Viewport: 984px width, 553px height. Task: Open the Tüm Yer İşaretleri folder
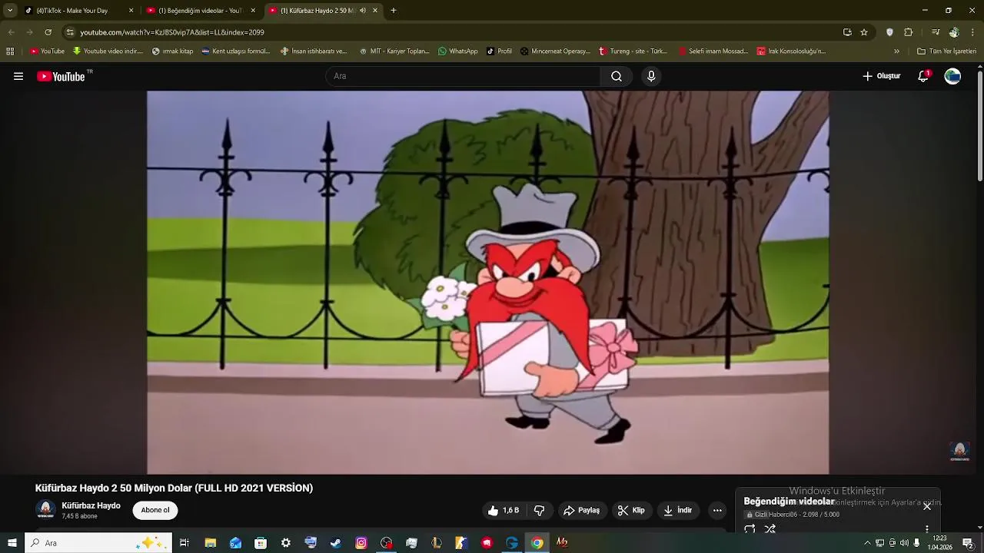947,51
